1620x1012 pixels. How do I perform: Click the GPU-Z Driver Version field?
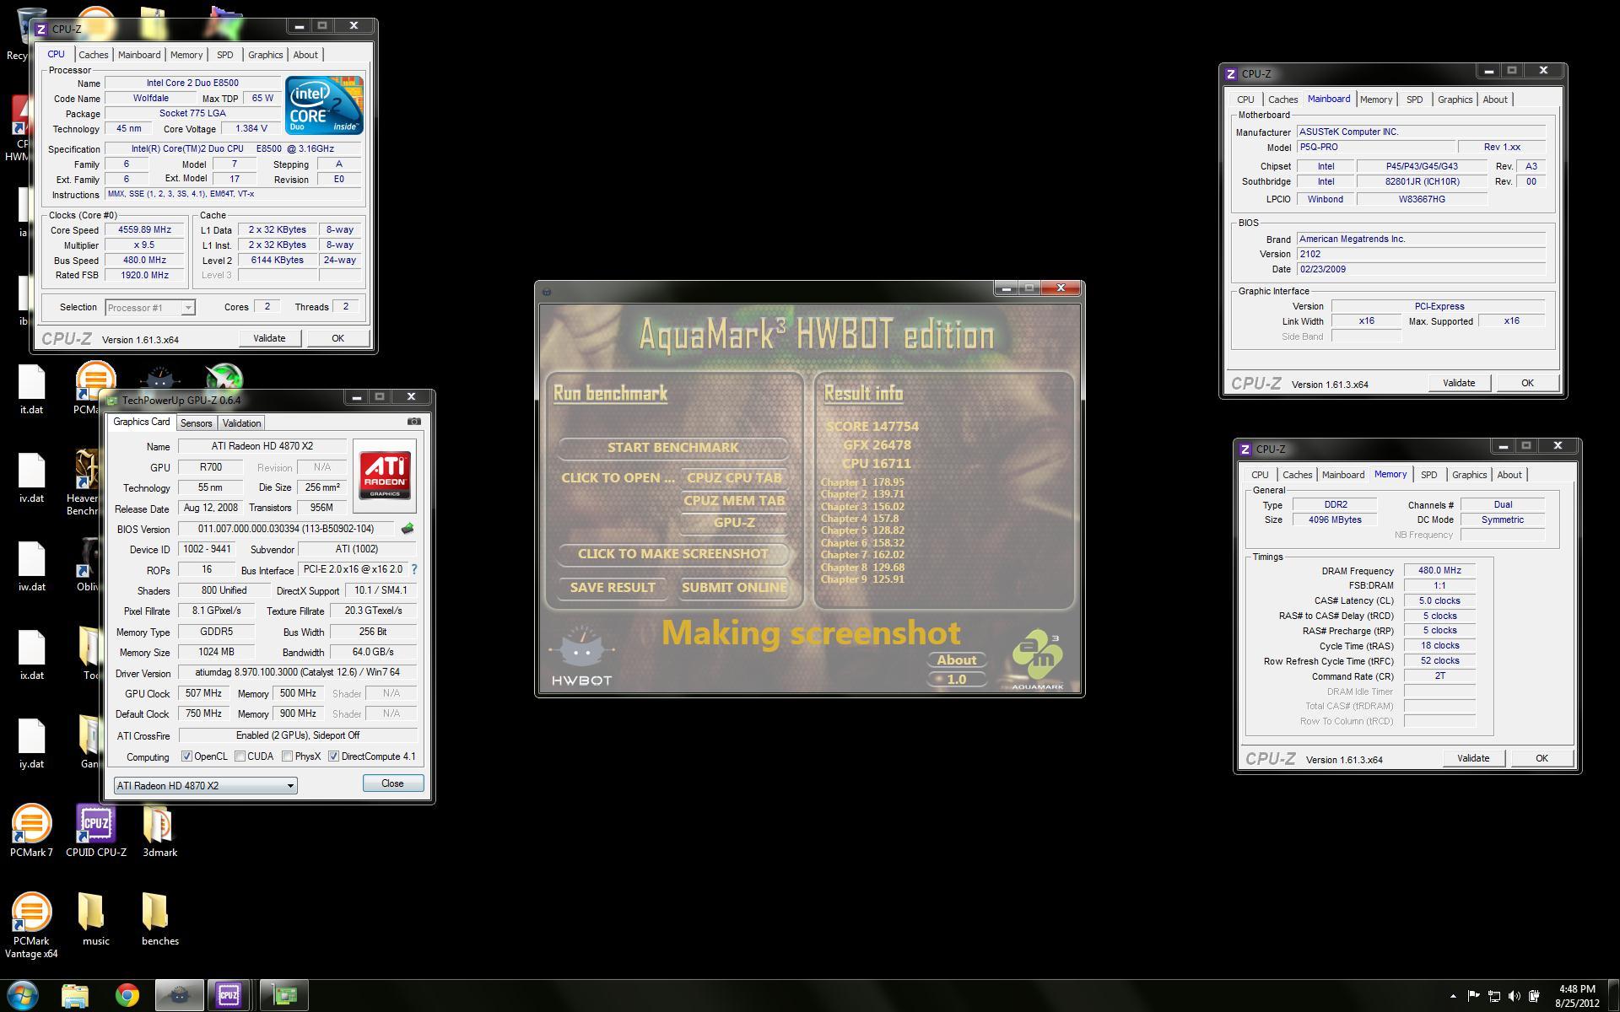pyautogui.click(x=297, y=673)
